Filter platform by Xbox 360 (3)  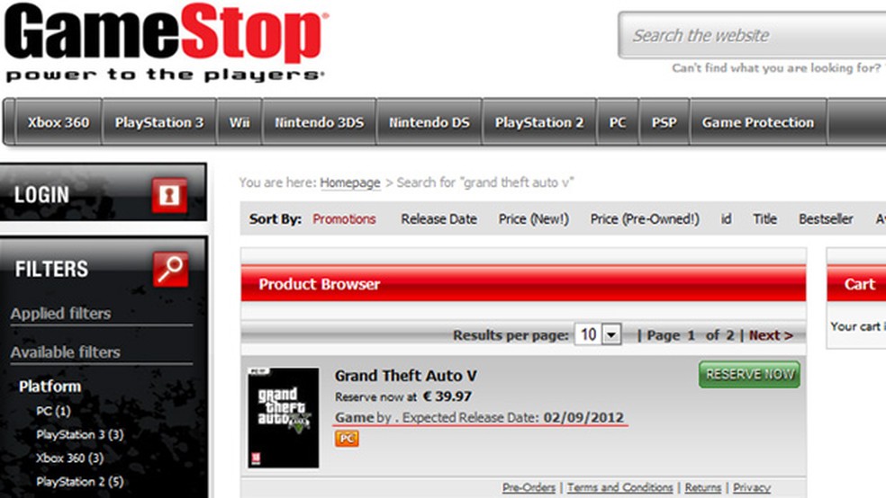(69, 458)
